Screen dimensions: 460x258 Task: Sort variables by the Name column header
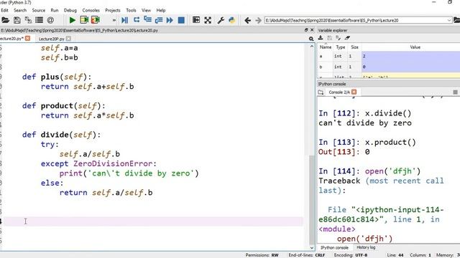click(326, 47)
